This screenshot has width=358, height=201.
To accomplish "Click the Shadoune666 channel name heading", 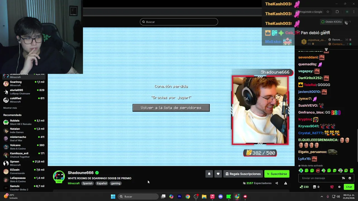I will (81, 173).
